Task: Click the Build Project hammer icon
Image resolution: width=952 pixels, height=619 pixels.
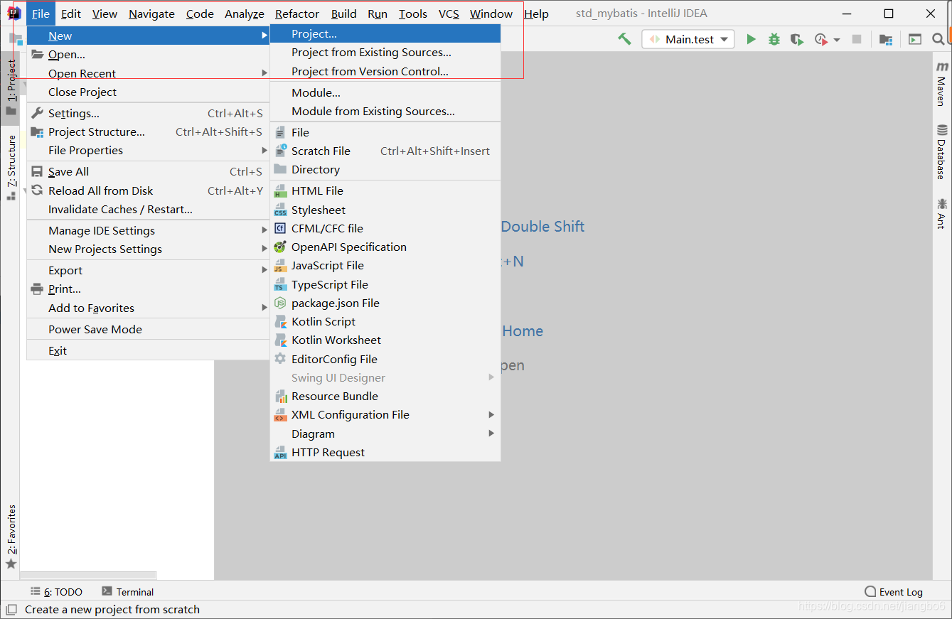Action: 624,39
